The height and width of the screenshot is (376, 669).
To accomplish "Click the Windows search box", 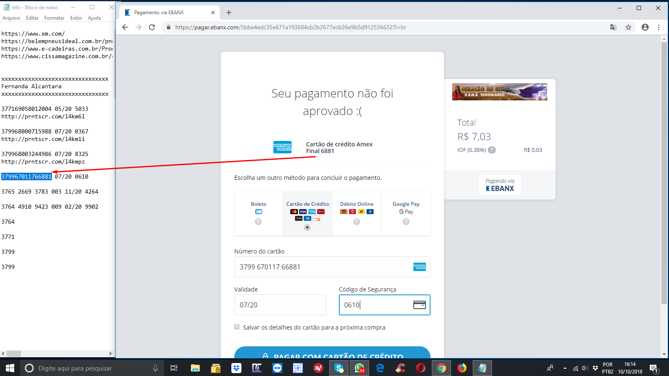I will tap(88, 368).
